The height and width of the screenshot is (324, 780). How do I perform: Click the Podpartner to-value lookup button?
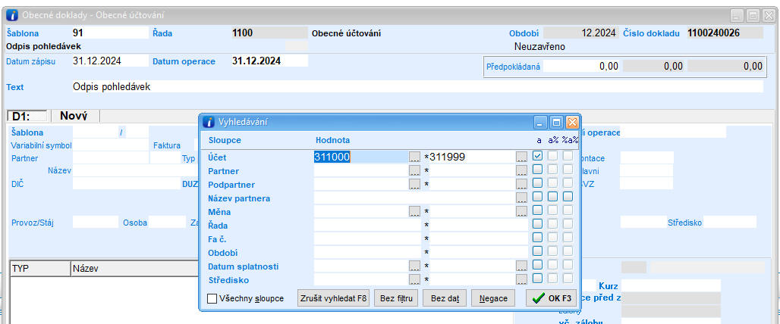(x=521, y=184)
